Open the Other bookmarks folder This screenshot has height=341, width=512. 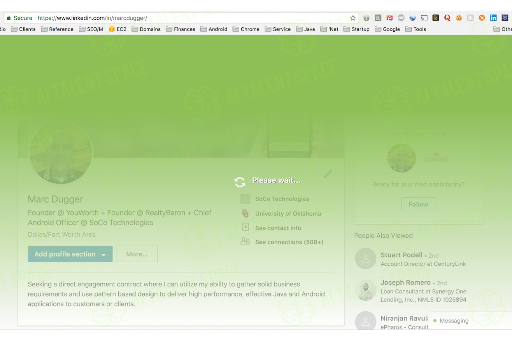502,29
